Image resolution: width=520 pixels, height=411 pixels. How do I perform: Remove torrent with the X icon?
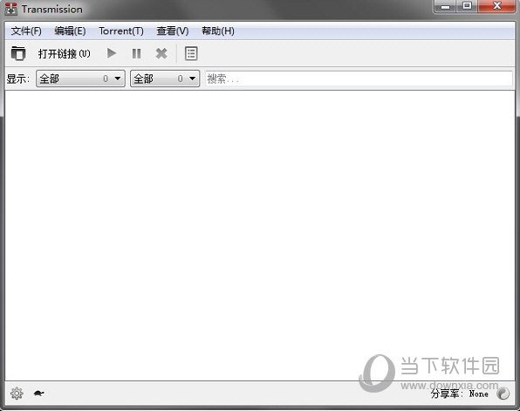click(x=161, y=53)
